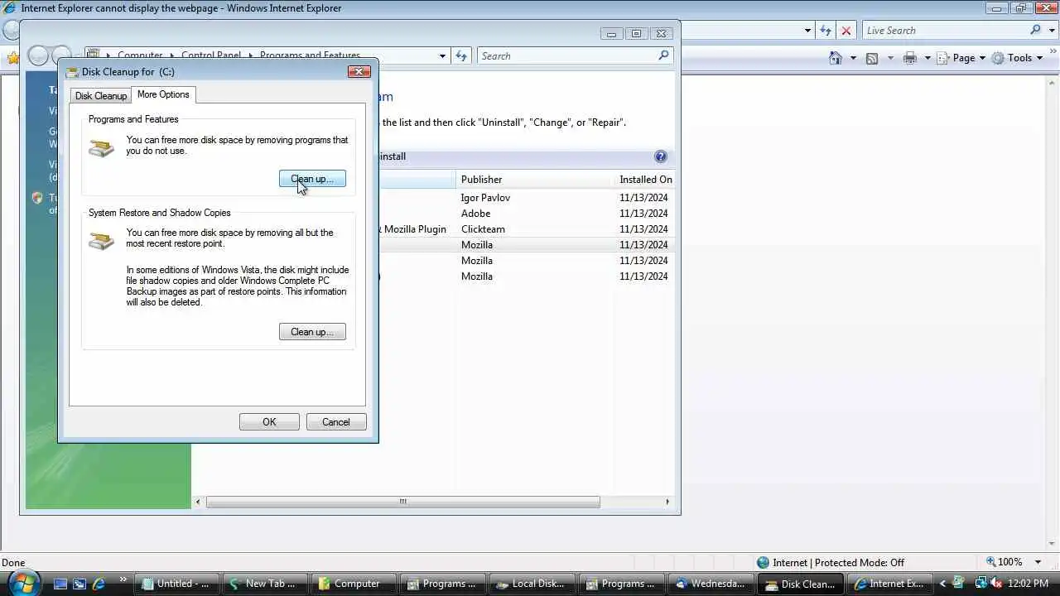The image size is (1060, 596).
Task: Open address bar history dropdown in Programs window
Action: coord(442,56)
